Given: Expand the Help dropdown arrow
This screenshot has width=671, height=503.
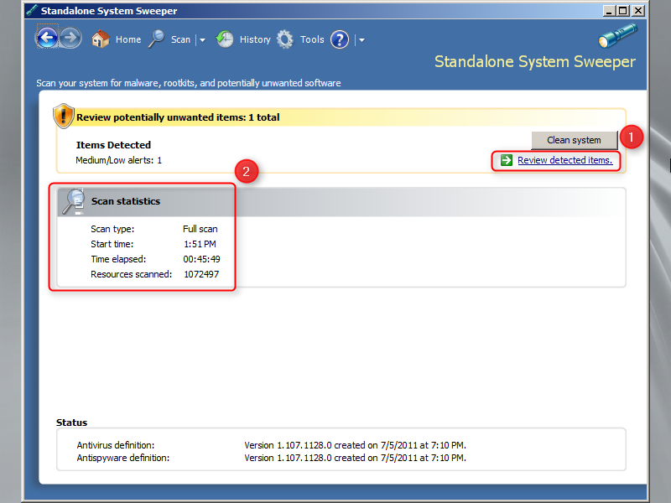Looking at the screenshot, I should (x=361, y=39).
